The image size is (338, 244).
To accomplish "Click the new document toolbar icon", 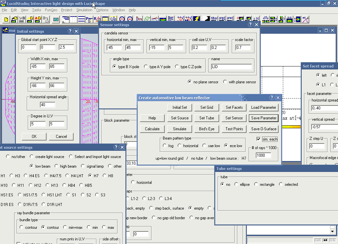I will 6,20.
